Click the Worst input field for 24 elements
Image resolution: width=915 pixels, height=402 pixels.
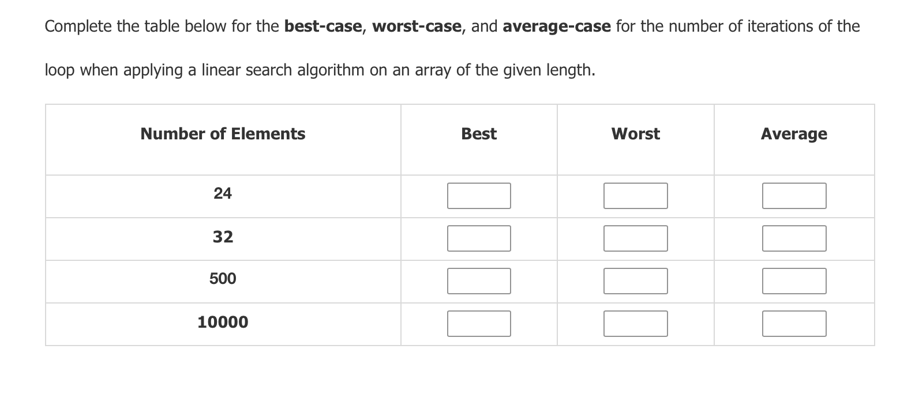[635, 195]
